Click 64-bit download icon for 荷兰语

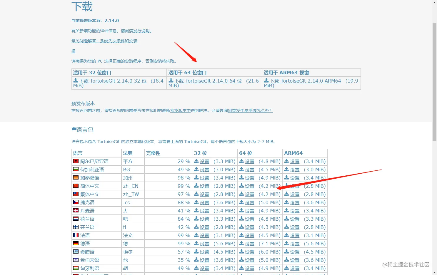[x=241, y=219]
